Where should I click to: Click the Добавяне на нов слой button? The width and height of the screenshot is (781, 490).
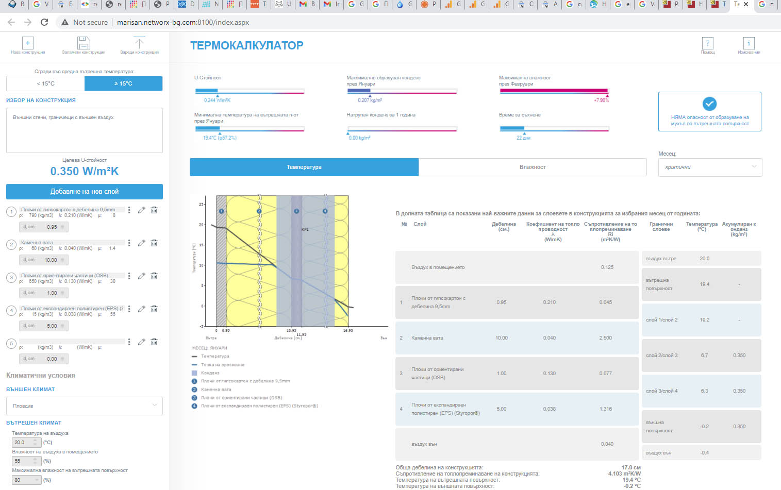coord(85,192)
